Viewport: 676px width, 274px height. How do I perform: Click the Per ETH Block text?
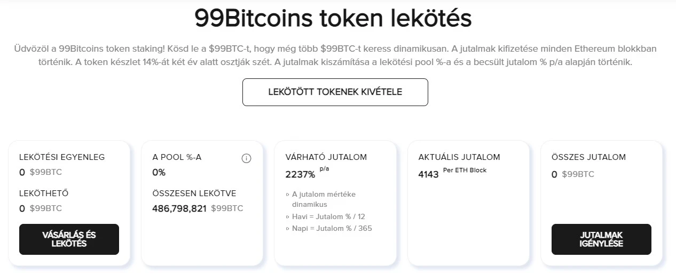coord(465,171)
